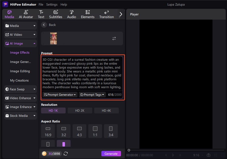Choose the 16:9 aspect ratio
This screenshot has height=159, width=227.
coord(48,131)
